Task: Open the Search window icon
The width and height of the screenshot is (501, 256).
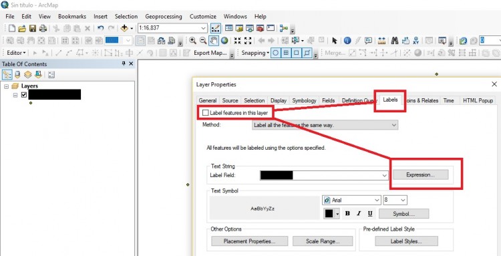Action: click(250, 28)
